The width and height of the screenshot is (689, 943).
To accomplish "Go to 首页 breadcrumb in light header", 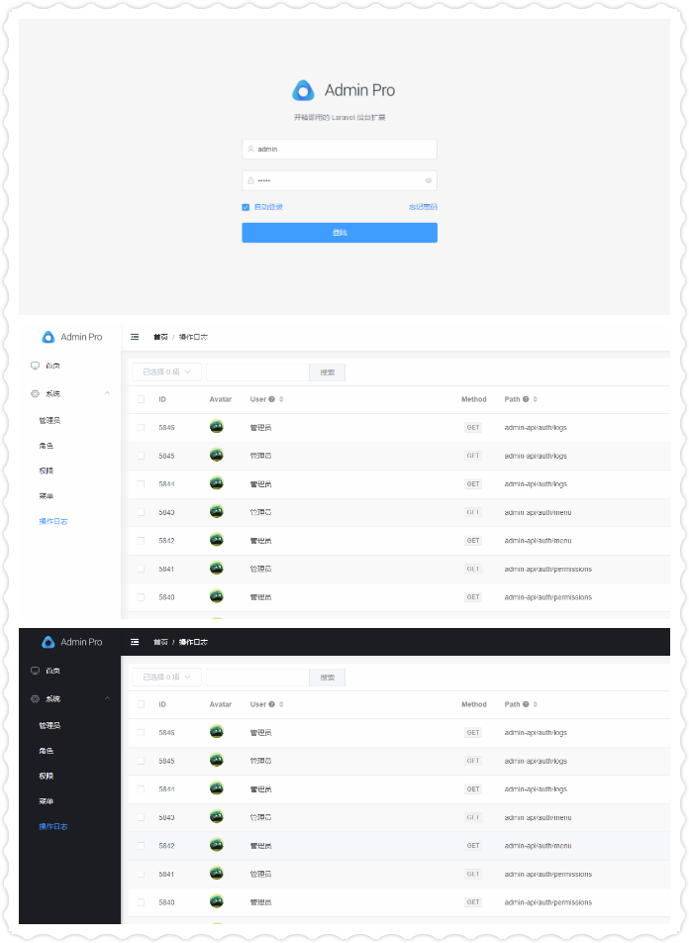I will pyautogui.click(x=160, y=337).
